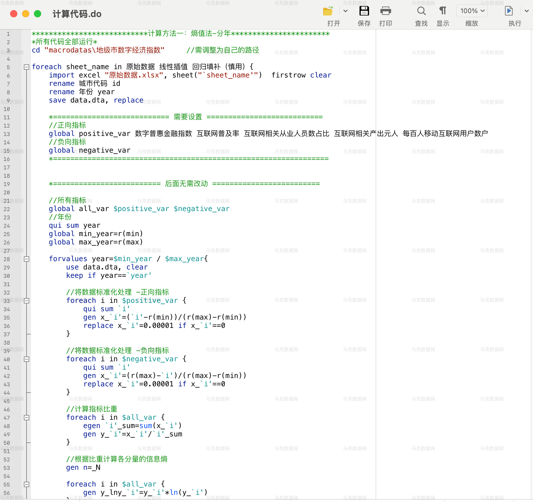Click the Save floppy disk icon
Screen dimensions: 533x502
364,11
